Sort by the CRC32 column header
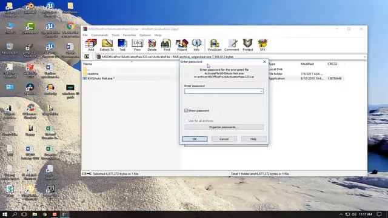388x218 pixels. [x=332, y=64]
